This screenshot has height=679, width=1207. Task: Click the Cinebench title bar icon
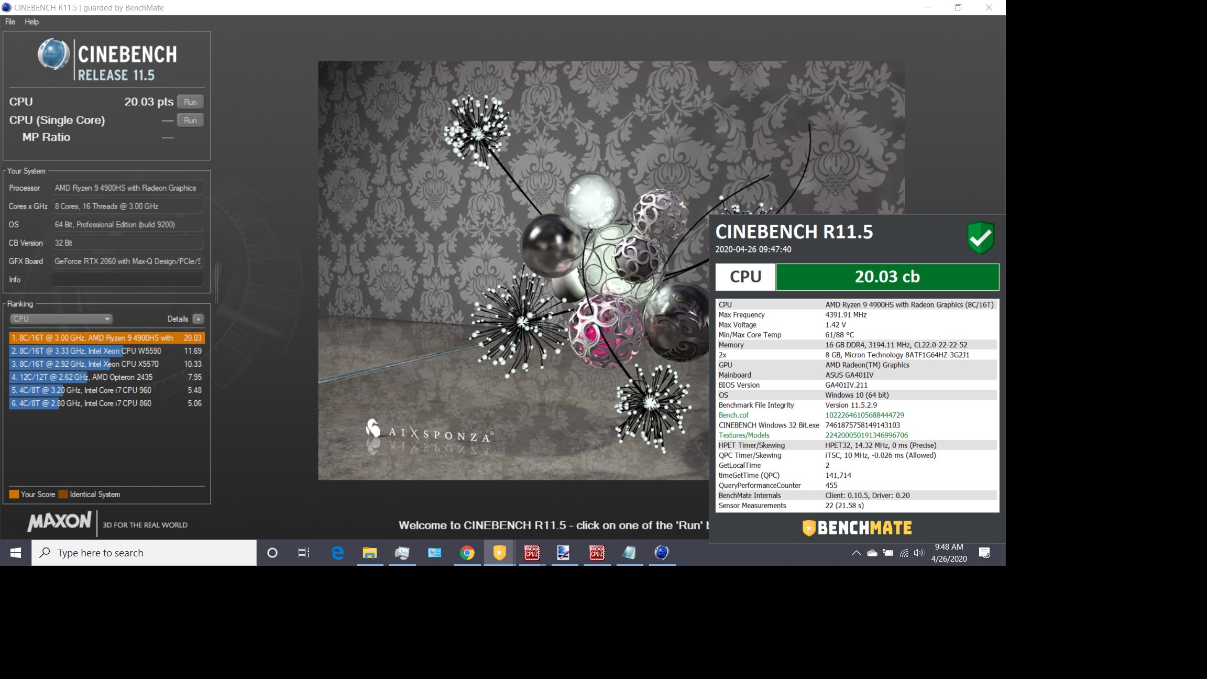click(x=6, y=7)
